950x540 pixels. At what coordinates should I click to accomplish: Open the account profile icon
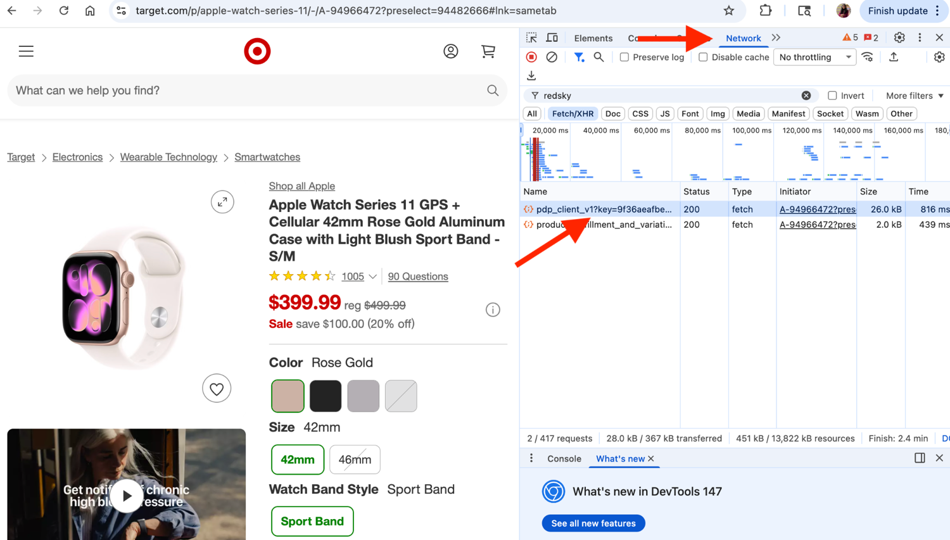[x=450, y=51]
